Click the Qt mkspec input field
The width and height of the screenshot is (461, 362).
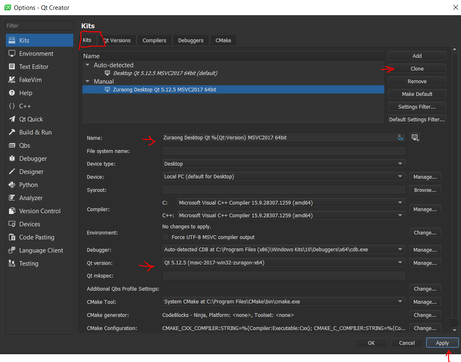(x=284, y=275)
